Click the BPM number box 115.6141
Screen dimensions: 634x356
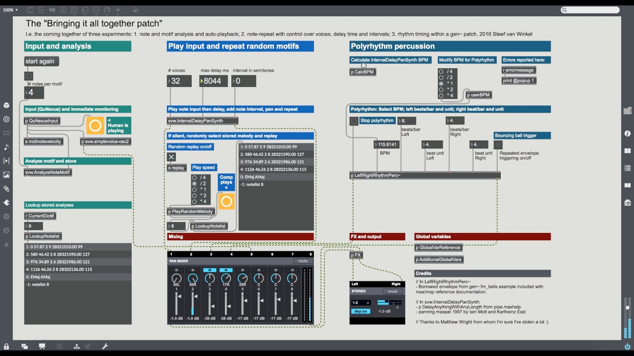pyautogui.click(x=386, y=144)
